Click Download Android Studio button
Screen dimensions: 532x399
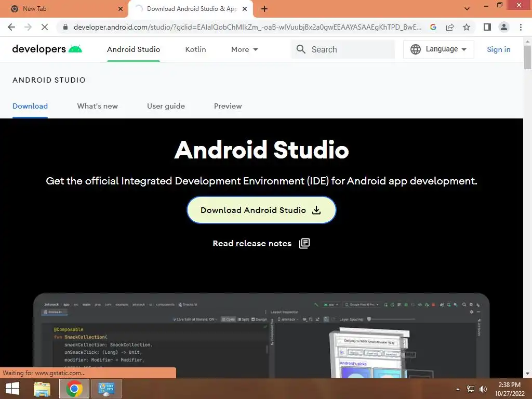(261, 210)
